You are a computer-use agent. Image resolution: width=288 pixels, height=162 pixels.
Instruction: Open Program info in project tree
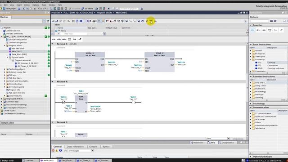[14, 90]
